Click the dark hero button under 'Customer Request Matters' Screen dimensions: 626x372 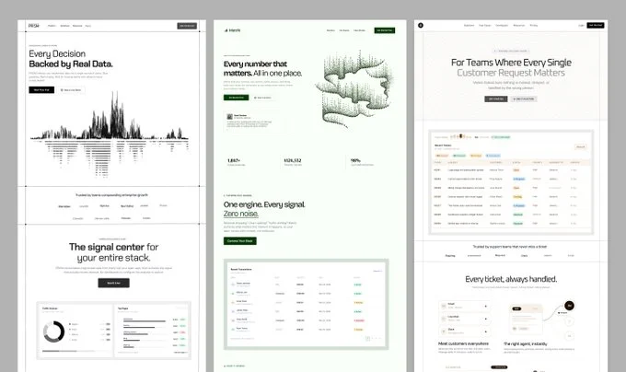[x=496, y=99]
